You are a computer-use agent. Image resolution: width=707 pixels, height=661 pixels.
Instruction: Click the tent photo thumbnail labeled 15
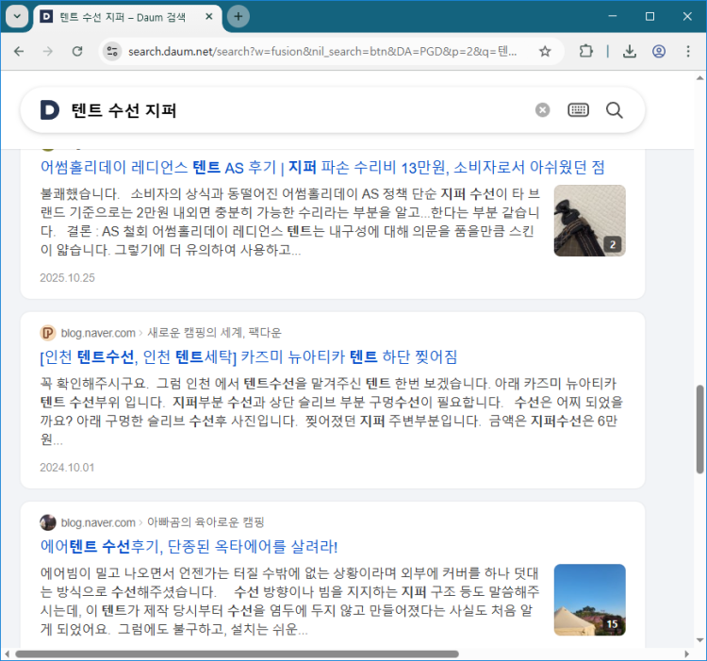589,599
